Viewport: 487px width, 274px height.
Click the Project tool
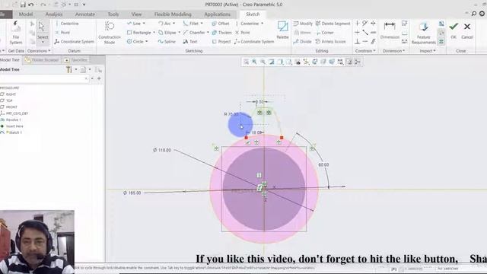point(221,42)
